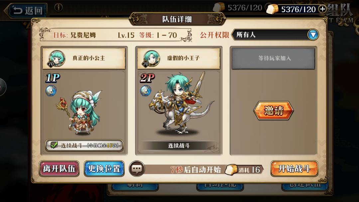The width and height of the screenshot is (359, 202).
Task: Click the 2P 连续战斗 status bar
Action: (x=179, y=146)
